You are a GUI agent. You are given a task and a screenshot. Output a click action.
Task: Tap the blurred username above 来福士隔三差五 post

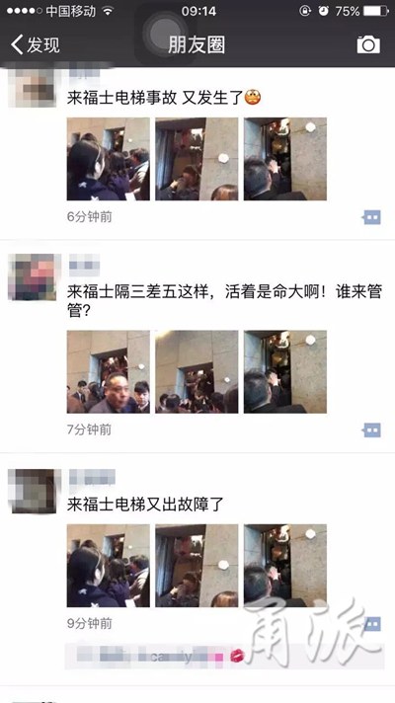[84, 265]
